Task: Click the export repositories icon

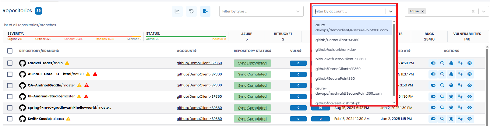Action: [x=205, y=11]
